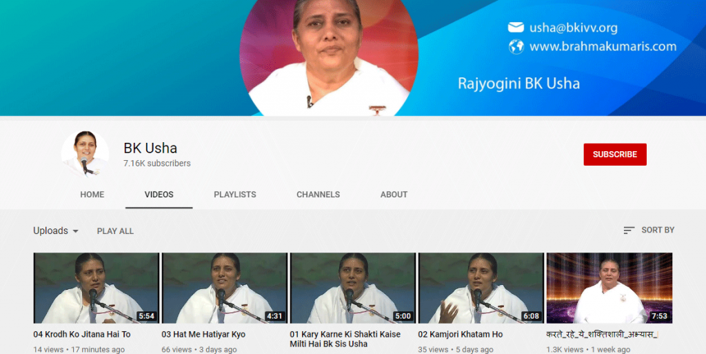Click the 35 views • 5 days ago text
Viewport: 706px width, 354px height.
(x=456, y=349)
